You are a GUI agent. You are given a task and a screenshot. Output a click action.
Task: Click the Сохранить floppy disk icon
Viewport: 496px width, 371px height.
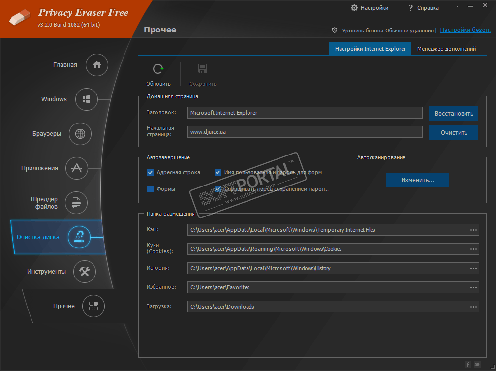click(202, 68)
